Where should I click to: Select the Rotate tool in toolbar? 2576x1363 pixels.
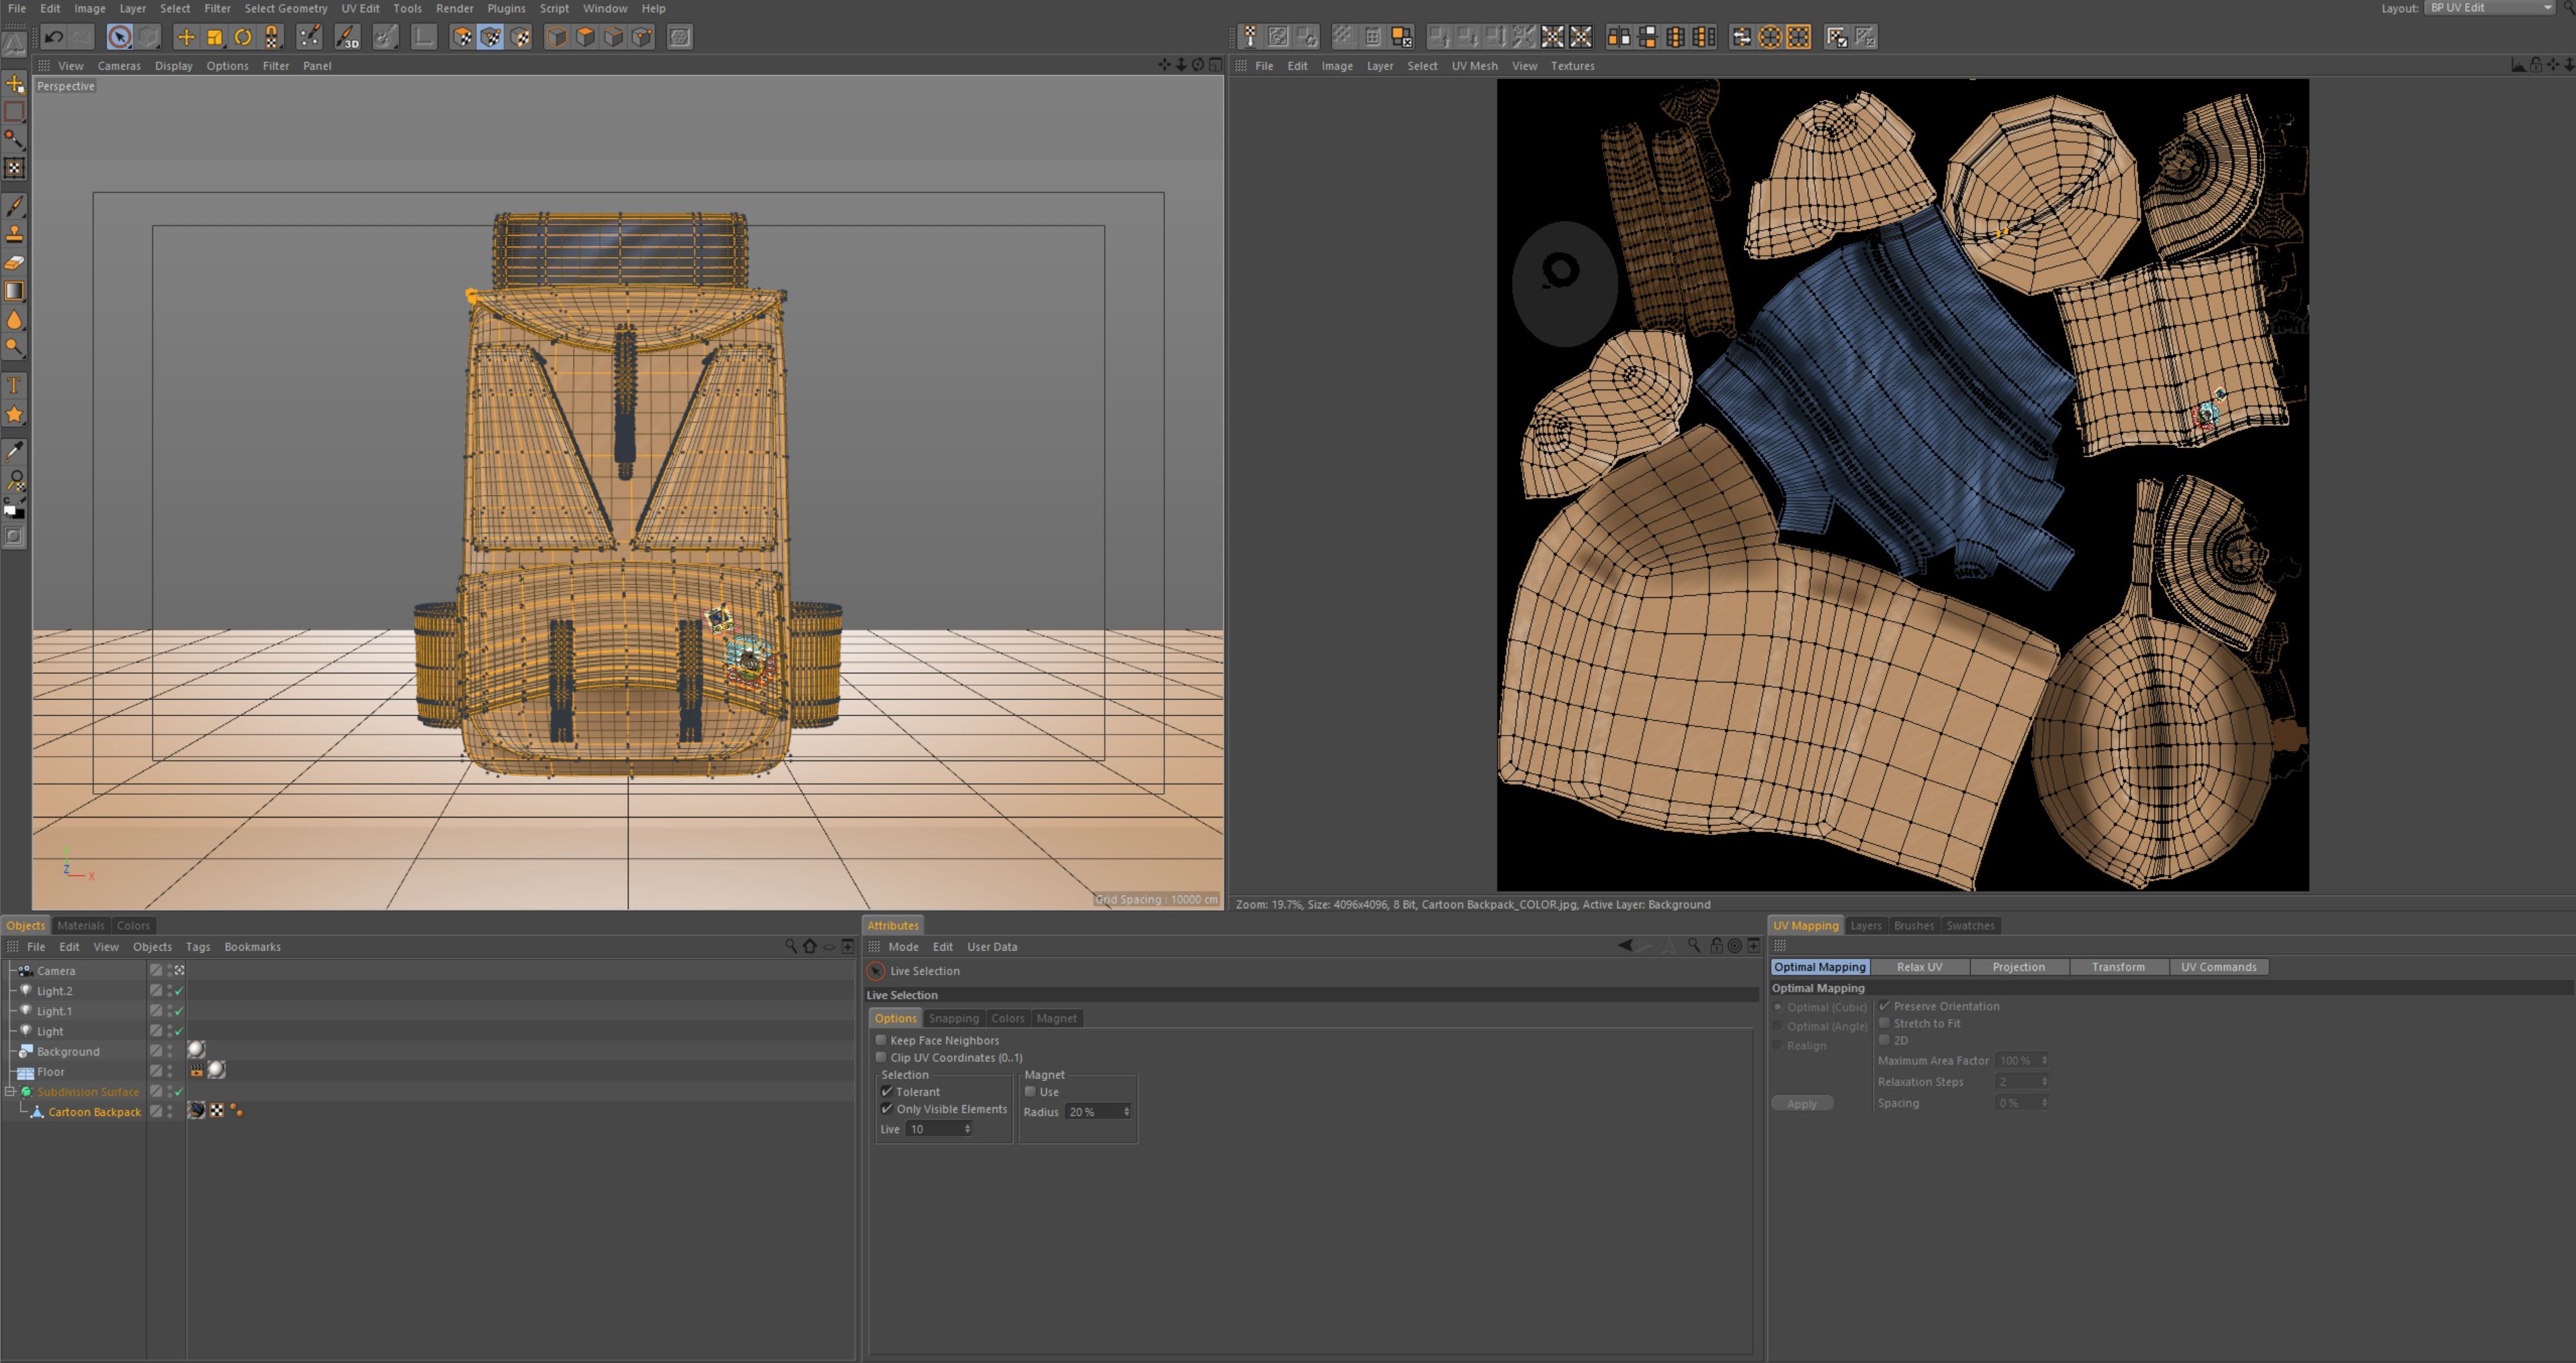coord(243,38)
